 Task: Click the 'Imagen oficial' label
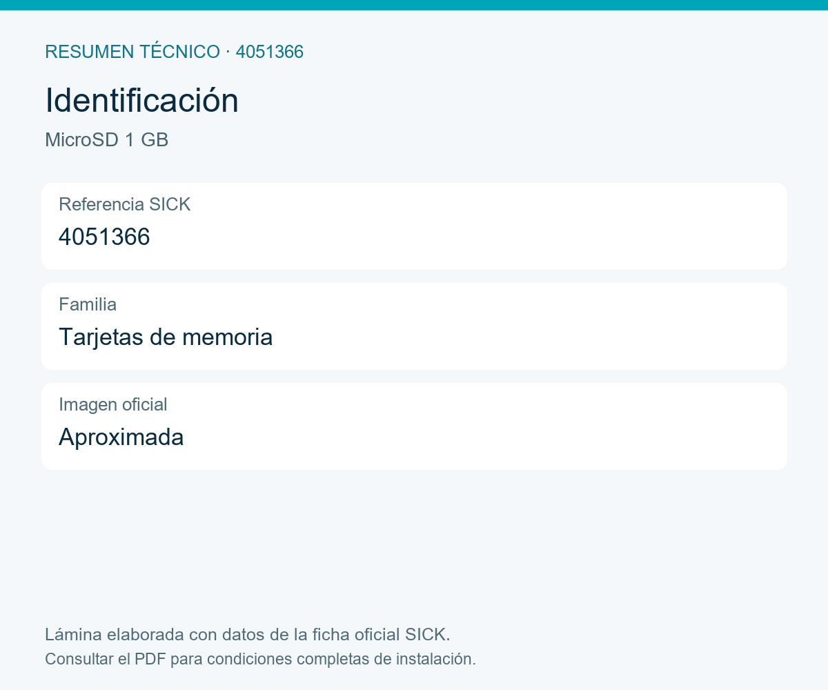(x=113, y=404)
